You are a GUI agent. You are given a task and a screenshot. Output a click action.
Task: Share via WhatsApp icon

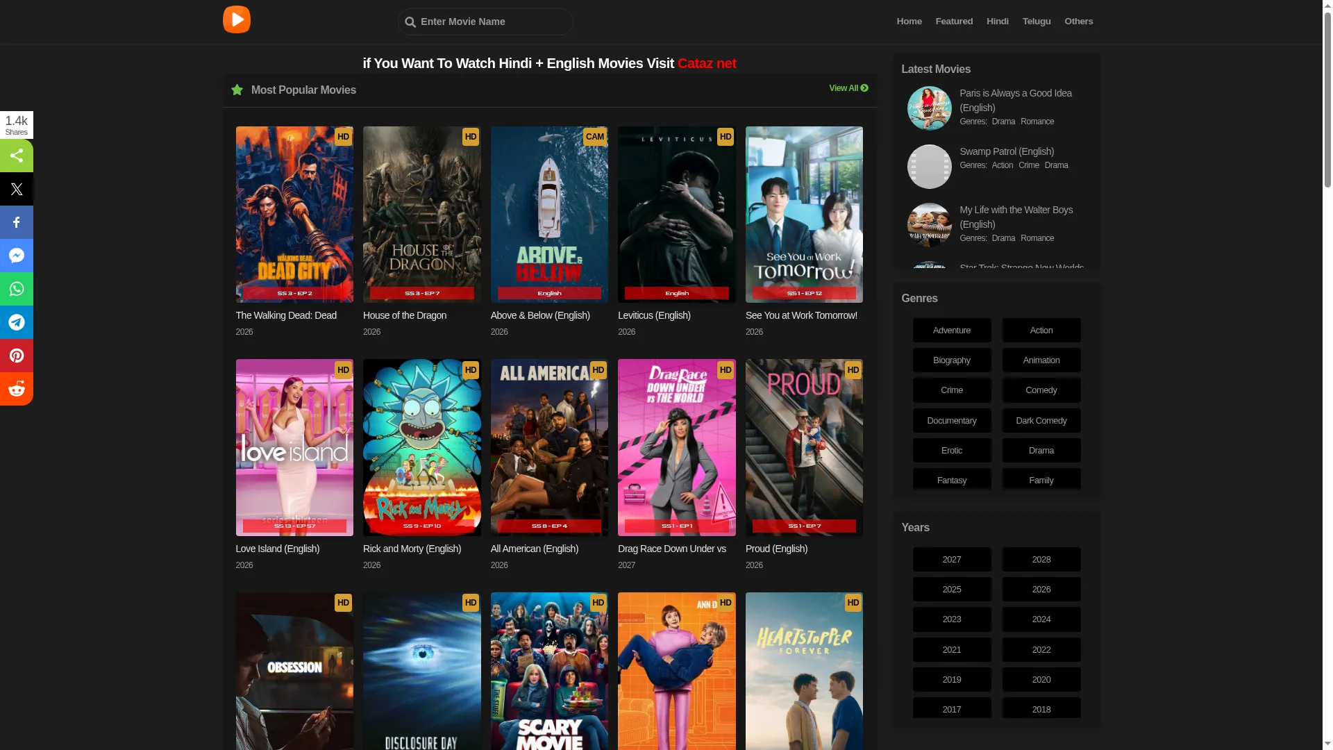pyautogui.click(x=17, y=289)
